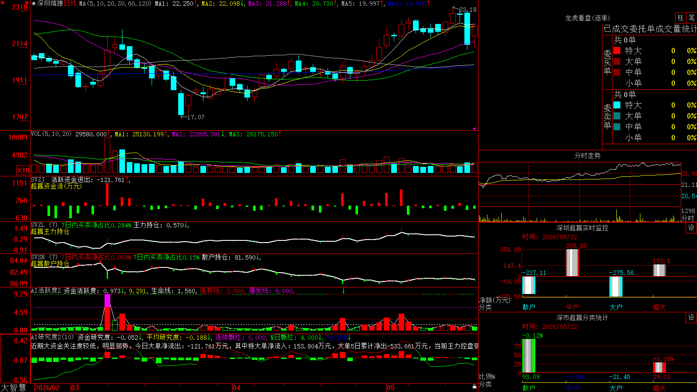Click the teal 大单 swatch under 委卖单
Image resolution: width=697 pixels, height=392 pixels.
(617, 116)
